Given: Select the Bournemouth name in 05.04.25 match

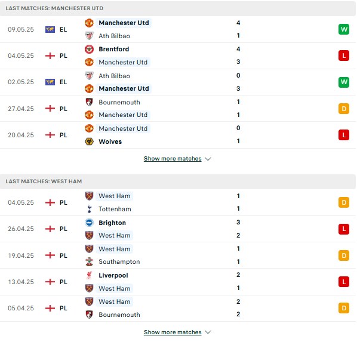Looking at the screenshot, I should click(x=119, y=315).
